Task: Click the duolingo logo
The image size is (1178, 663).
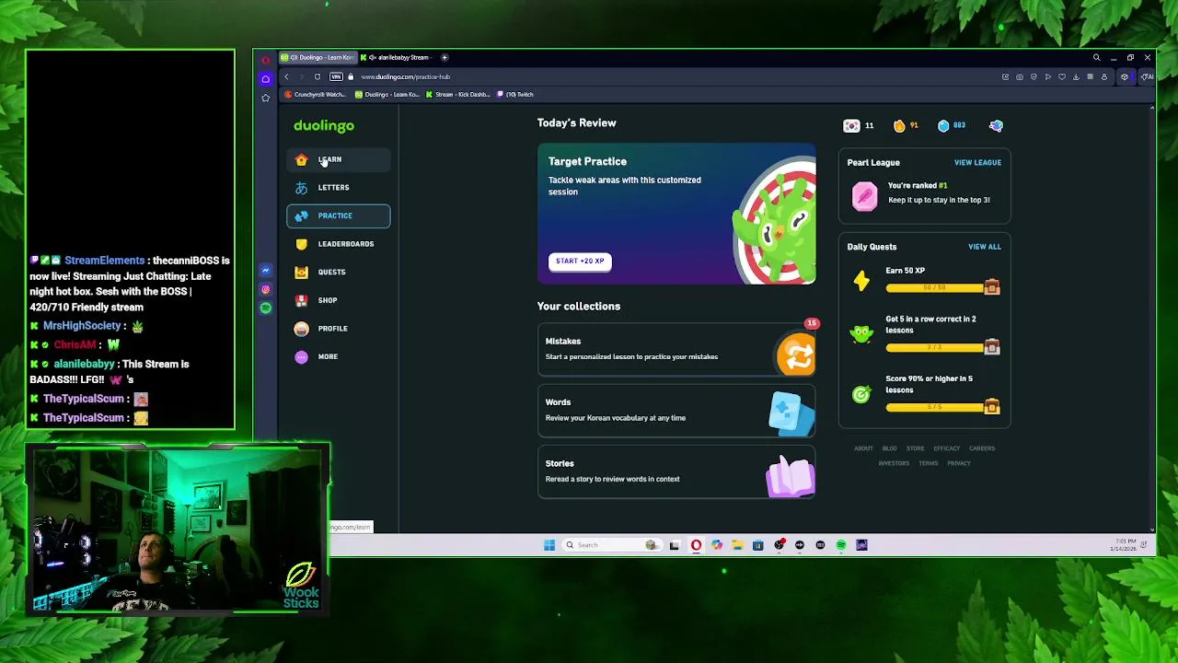Action: (324, 125)
